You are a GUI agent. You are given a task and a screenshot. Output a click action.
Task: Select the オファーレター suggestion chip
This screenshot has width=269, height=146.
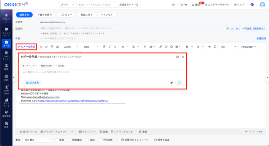coord(29,66)
